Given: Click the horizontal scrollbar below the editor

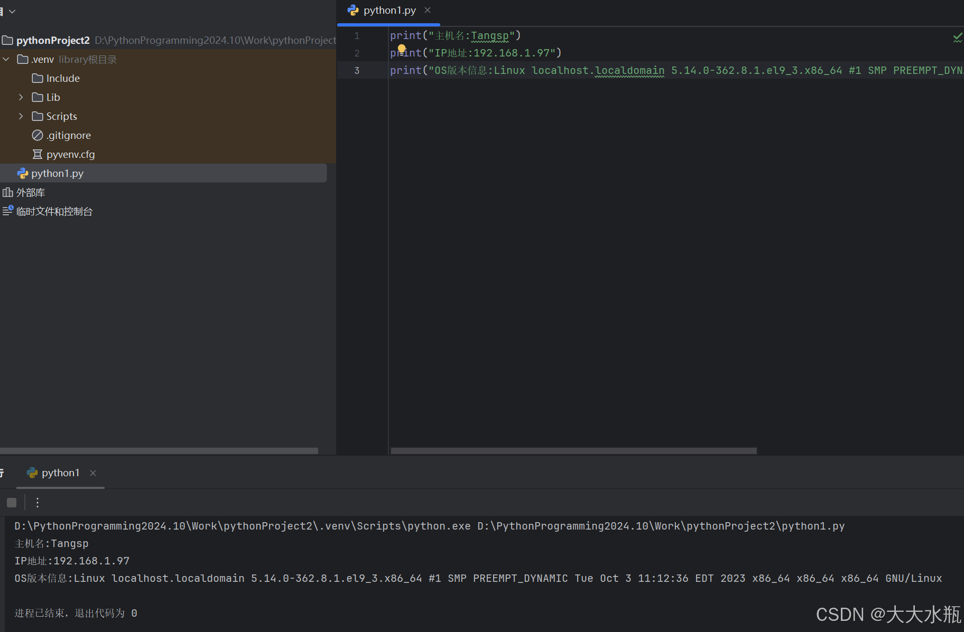Looking at the screenshot, I should [572, 450].
